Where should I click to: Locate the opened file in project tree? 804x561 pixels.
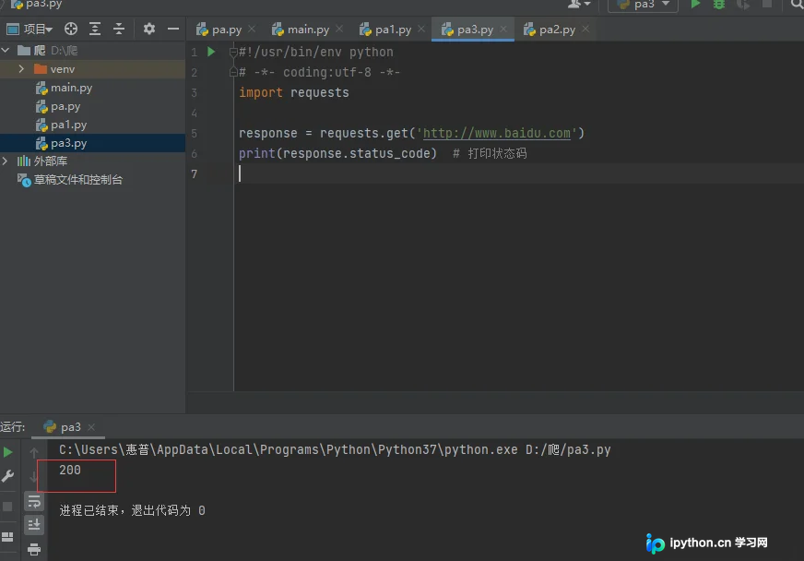click(71, 29)
